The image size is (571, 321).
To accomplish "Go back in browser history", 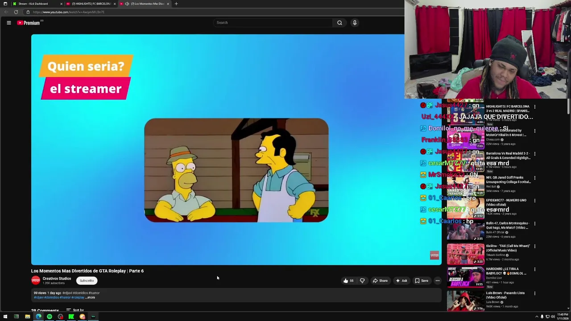I will tap(6, 12).
